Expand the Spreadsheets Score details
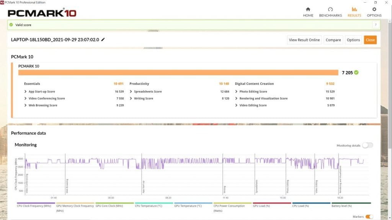This screenshot has height=220, width=392. (131, 92)
